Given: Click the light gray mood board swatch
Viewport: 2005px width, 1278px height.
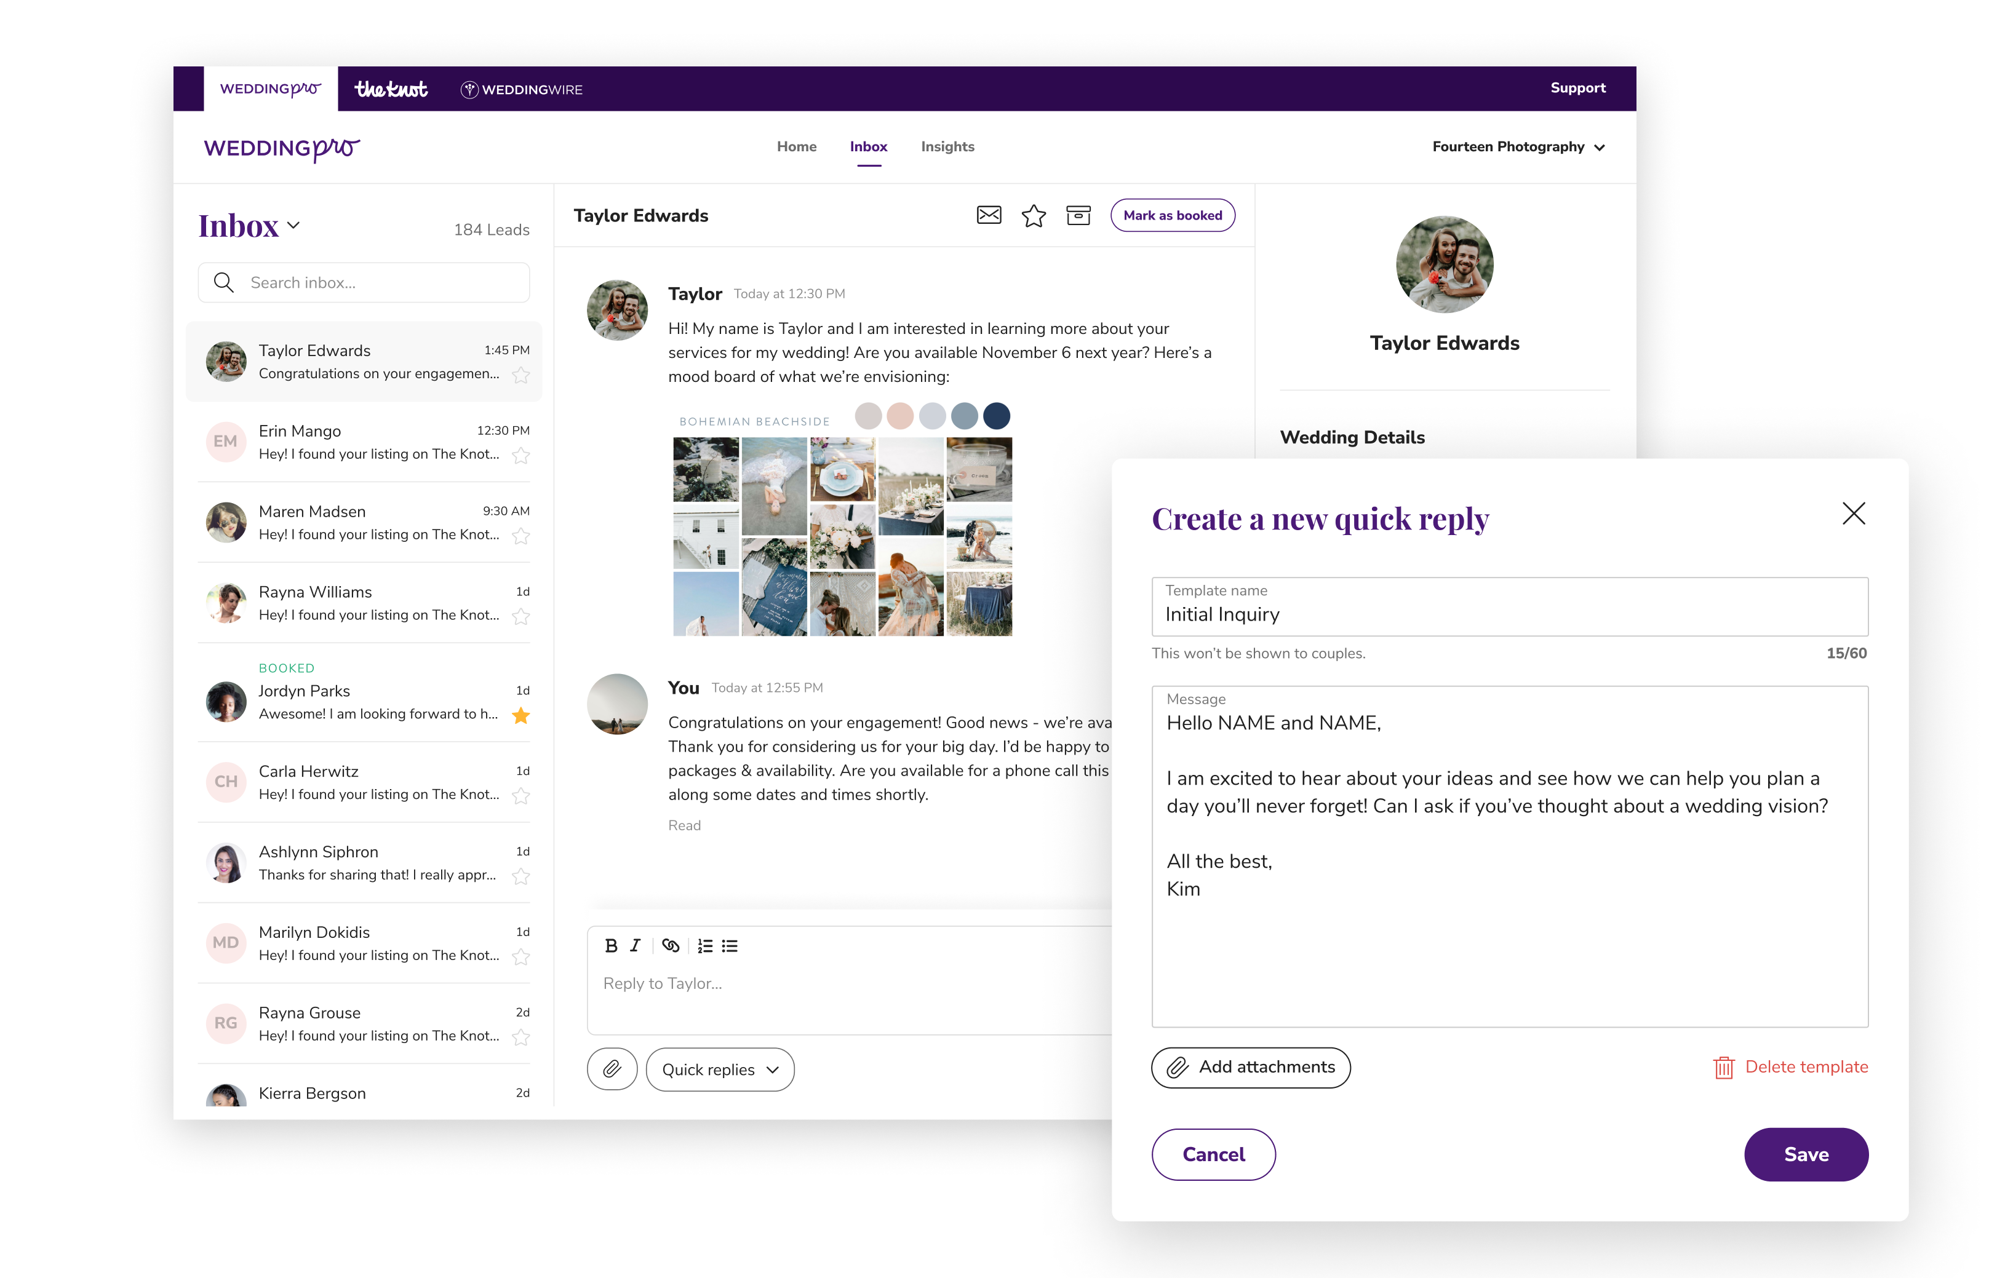Looking at the screenshot, I should [x=933, y=416].
